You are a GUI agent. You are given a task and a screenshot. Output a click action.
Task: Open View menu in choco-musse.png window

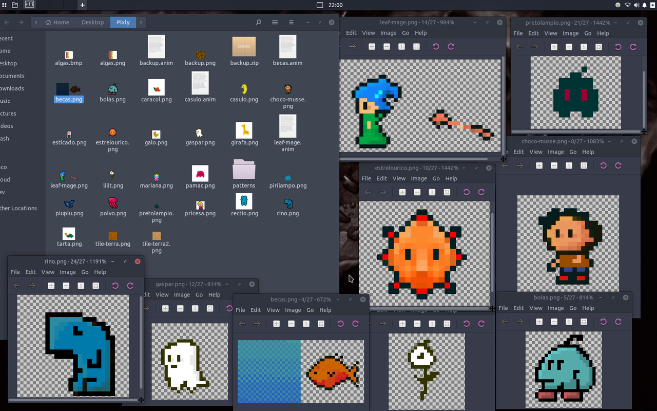[x=536, y=152]
